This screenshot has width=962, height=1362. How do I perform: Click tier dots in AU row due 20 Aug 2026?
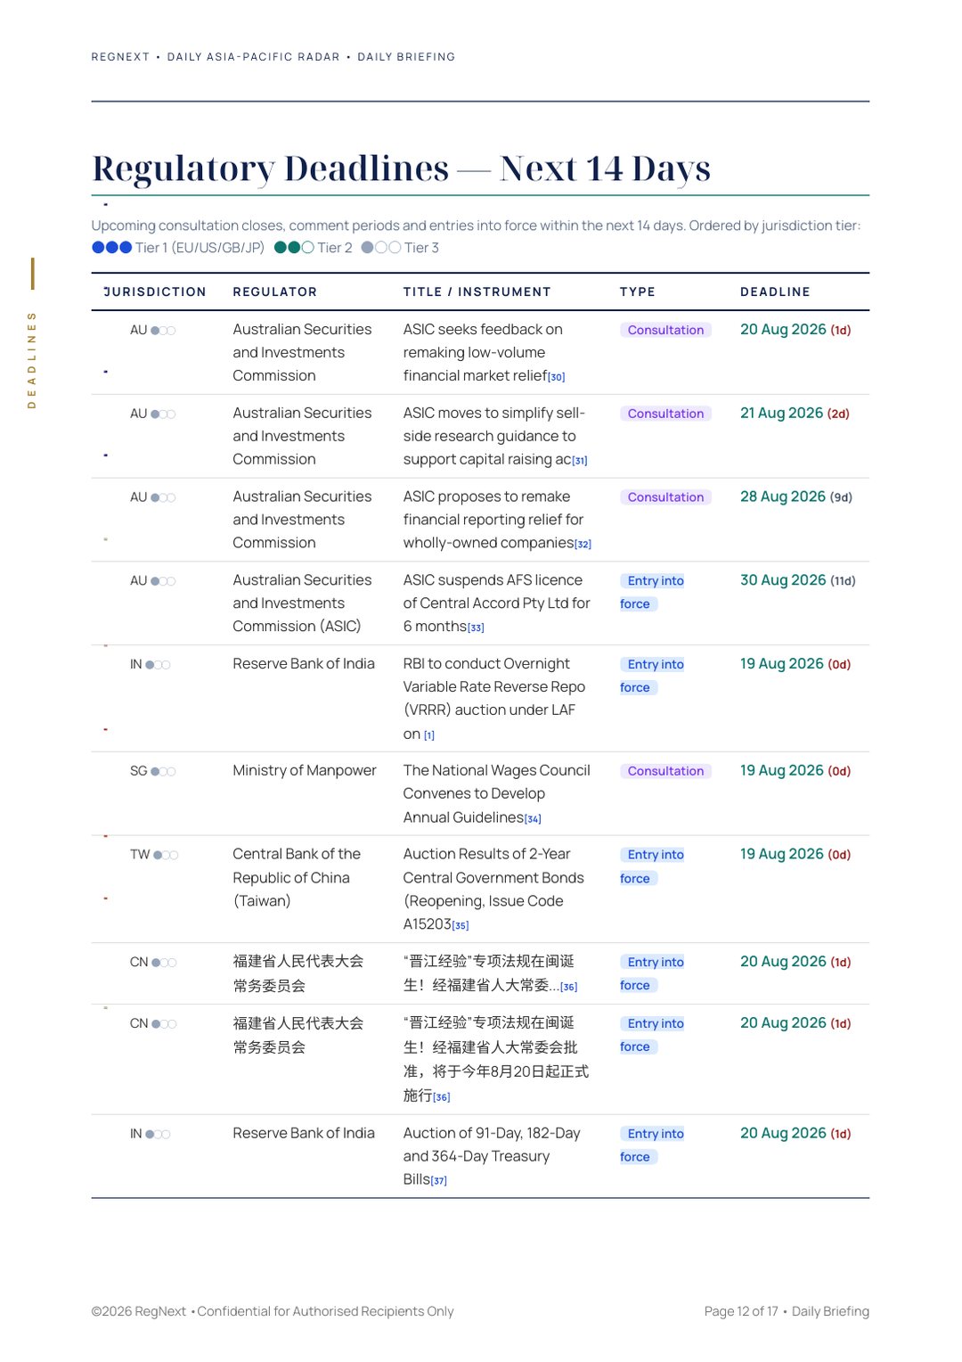click(x=163, y=331)
